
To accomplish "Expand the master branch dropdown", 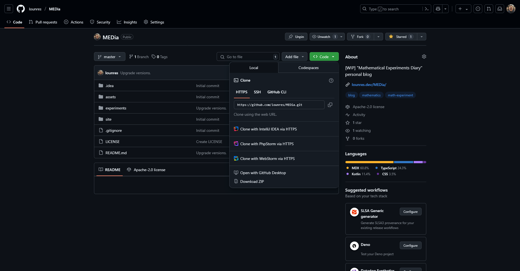I will coord(110,57).
